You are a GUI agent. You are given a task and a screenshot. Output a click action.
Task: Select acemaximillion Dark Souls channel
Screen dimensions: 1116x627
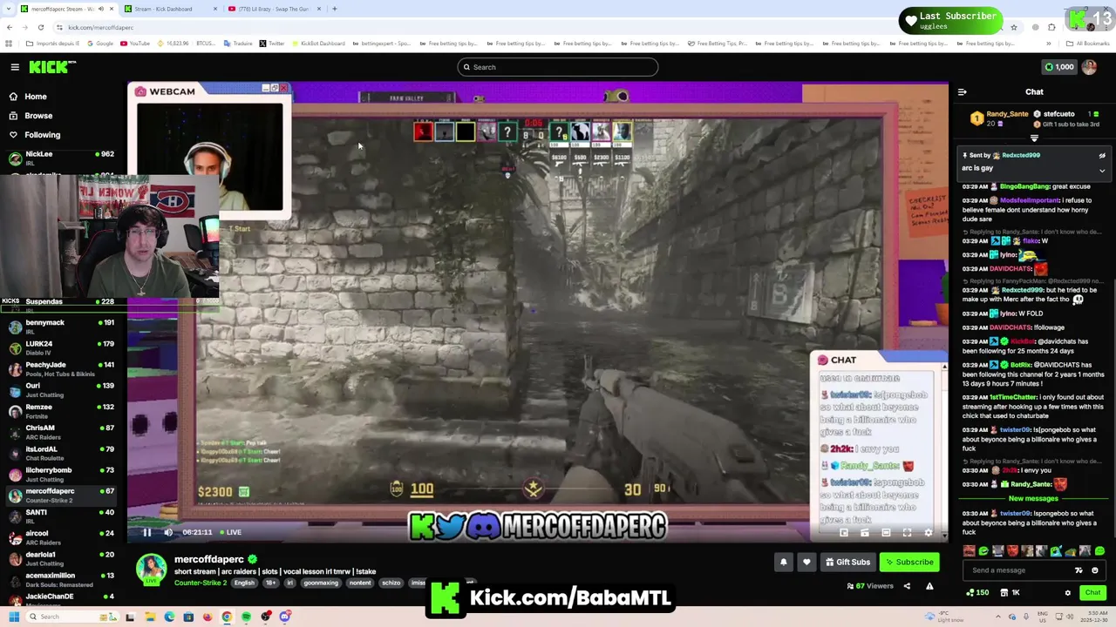(61, 579)
